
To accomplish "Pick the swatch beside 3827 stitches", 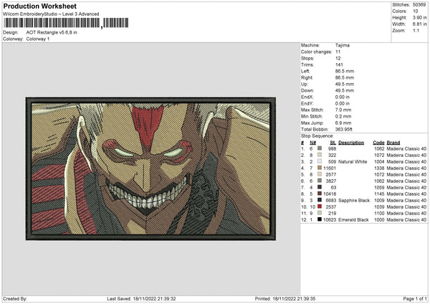I will click(320, 181).
